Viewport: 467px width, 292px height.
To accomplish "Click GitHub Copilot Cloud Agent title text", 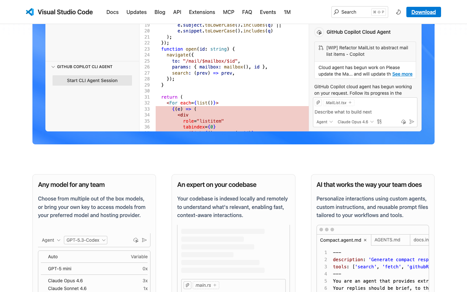I will coord(358,32).
